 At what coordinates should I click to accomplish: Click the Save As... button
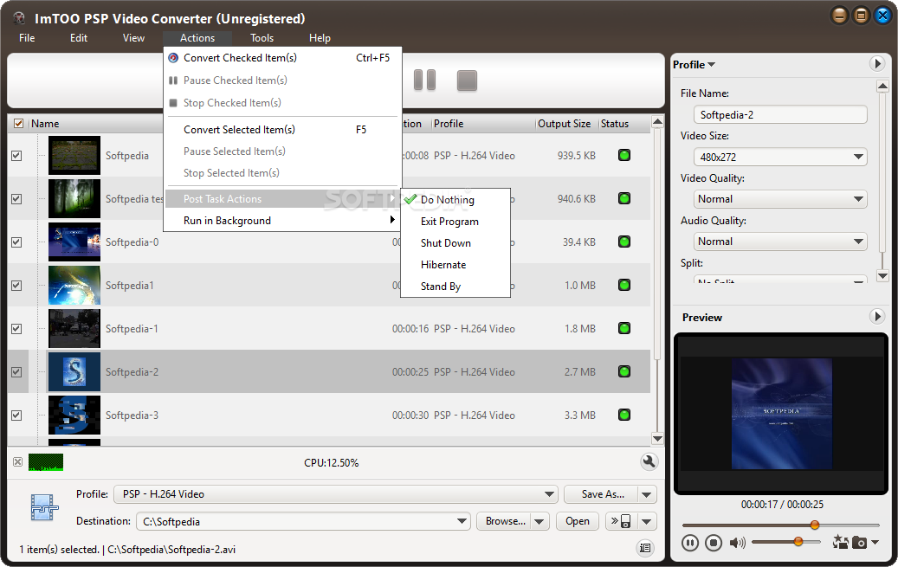tap(601, 494)
